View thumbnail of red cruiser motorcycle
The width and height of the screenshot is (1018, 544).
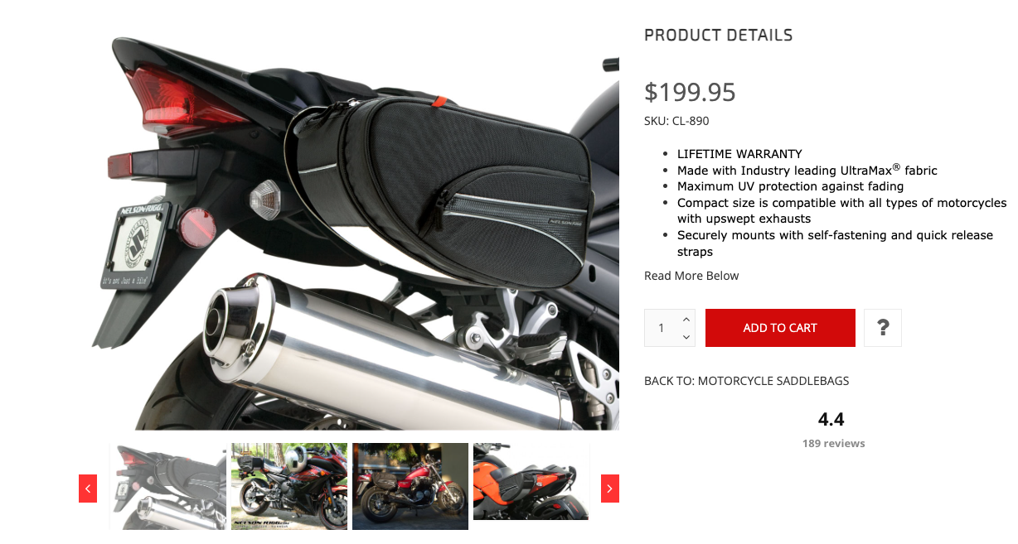410,487
